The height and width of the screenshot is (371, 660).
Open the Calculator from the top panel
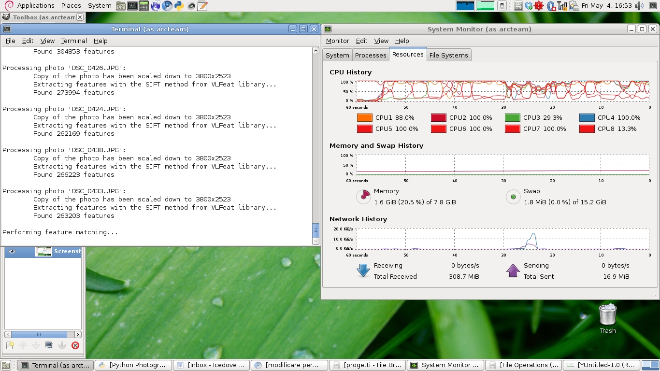click(143, 6)
